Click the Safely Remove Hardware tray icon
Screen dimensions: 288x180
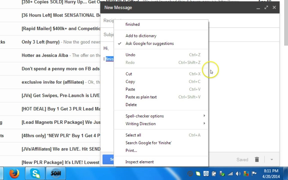point(222,173)
